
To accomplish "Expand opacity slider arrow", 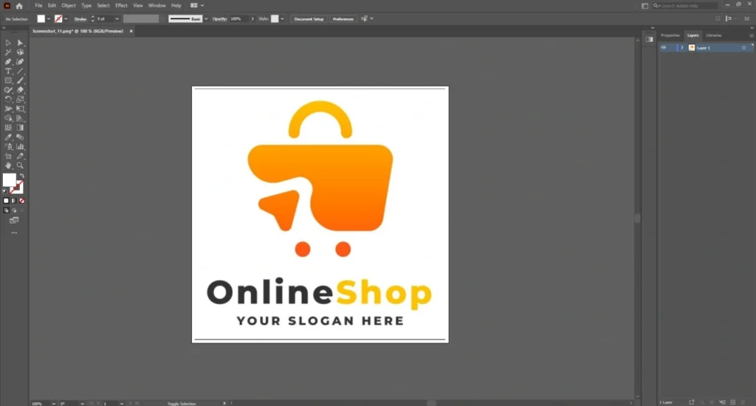I will pos(252,18).
